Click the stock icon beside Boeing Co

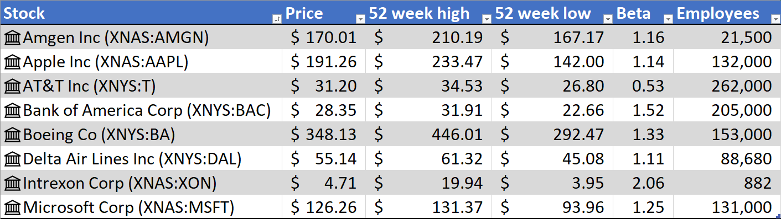click(x=11, y=135)
